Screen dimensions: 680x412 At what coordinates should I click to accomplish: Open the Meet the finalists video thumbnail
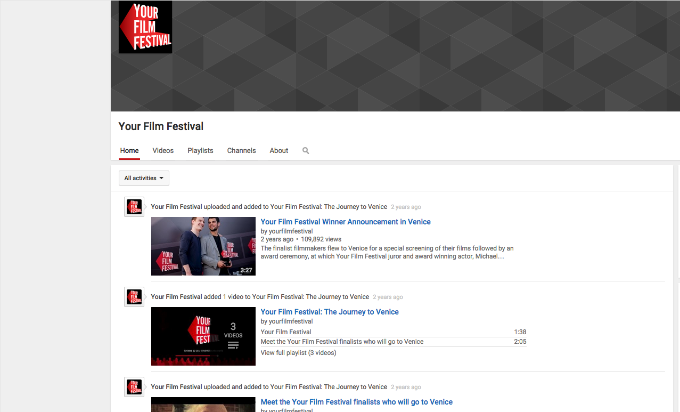203,405
